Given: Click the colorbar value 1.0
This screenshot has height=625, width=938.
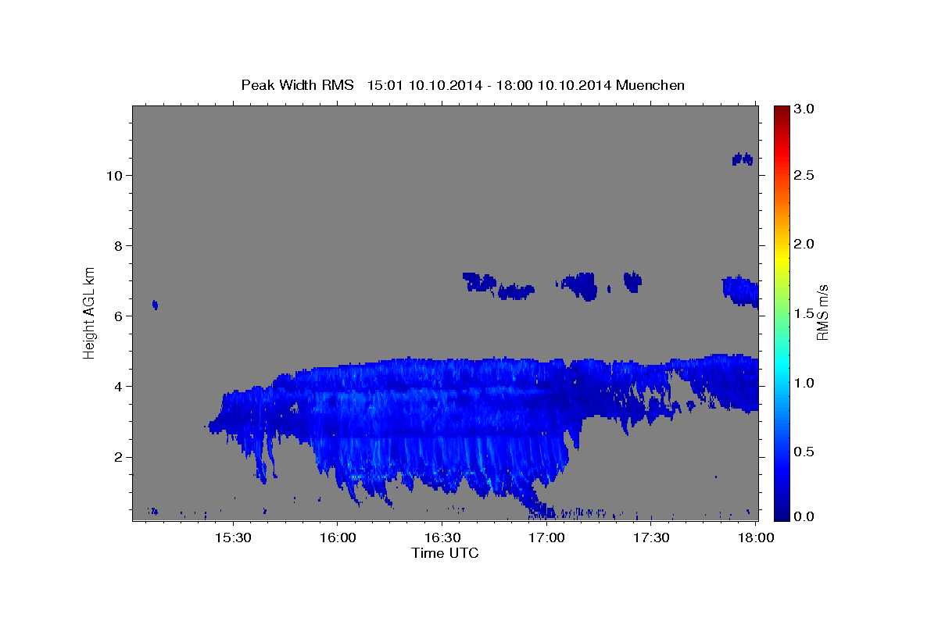Looking at the screenshot, I should click(x=805, y=383).
